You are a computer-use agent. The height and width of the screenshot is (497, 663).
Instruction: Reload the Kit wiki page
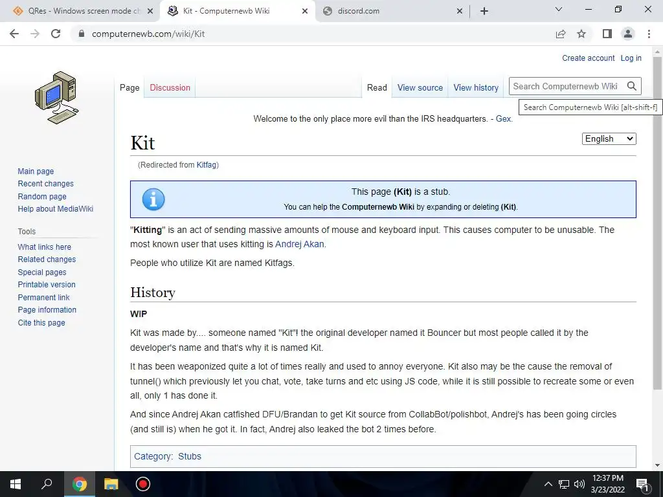click(56, 34)
